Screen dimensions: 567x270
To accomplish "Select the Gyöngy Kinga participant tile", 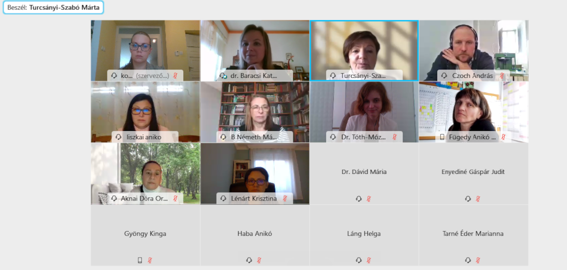I will pyautogui.click(x=145, y=235).
